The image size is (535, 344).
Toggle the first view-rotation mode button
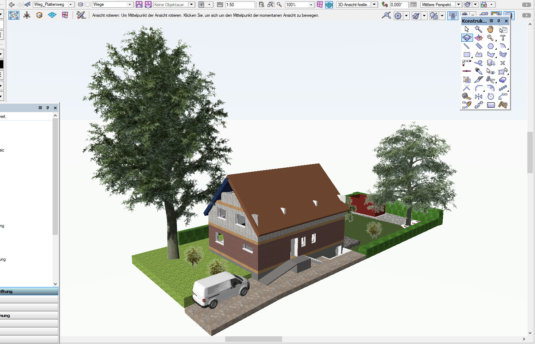(14, 15)
